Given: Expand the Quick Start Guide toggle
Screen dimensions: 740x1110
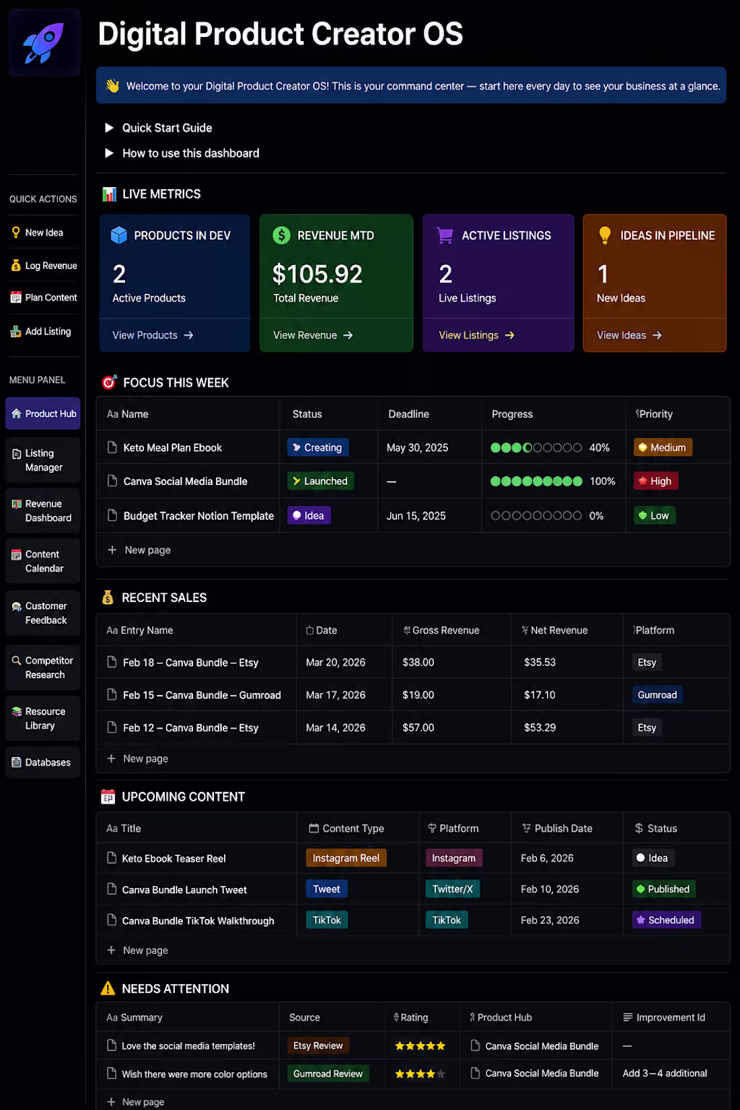Looking at the screenshot, I should (109, 128).
